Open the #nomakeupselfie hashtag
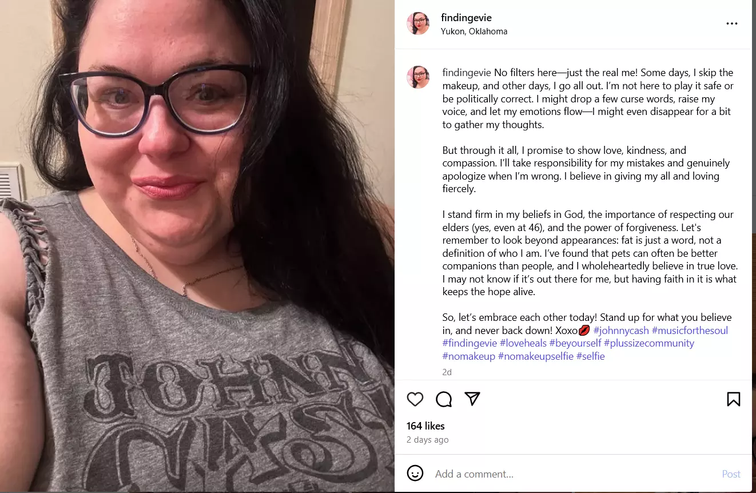This screenshot has width=756, height=493. coord(536,356)
